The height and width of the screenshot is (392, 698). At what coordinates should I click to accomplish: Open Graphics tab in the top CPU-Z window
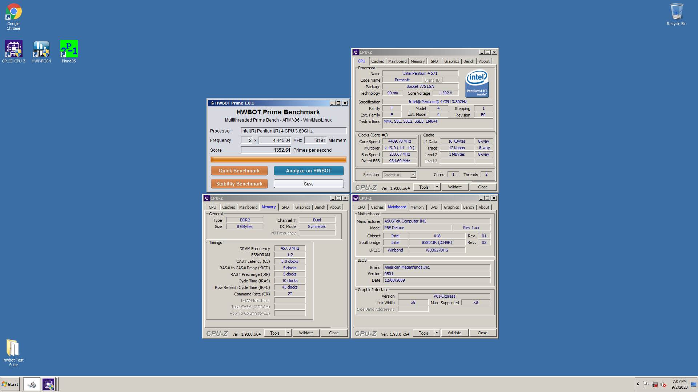[452, 61]
